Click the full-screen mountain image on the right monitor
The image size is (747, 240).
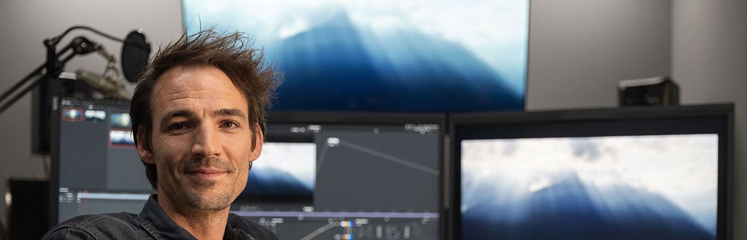coord(589,187)
